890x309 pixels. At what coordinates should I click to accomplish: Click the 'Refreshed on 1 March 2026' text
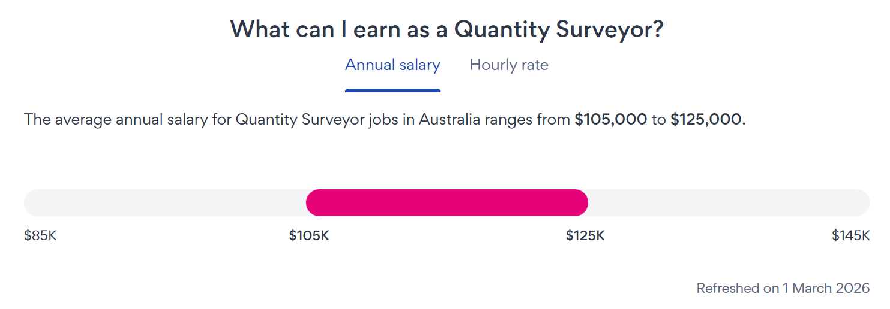pyautogui.click(x=783, y=288)
